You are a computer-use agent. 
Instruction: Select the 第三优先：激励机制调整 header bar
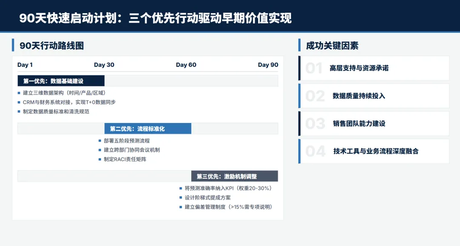click(x=235, y=176)
